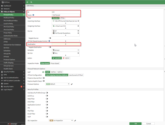Click the VPN monitor icon
The width and height of the screenshot is (165, 125).
pyautogui.click(x=2, y=75)
